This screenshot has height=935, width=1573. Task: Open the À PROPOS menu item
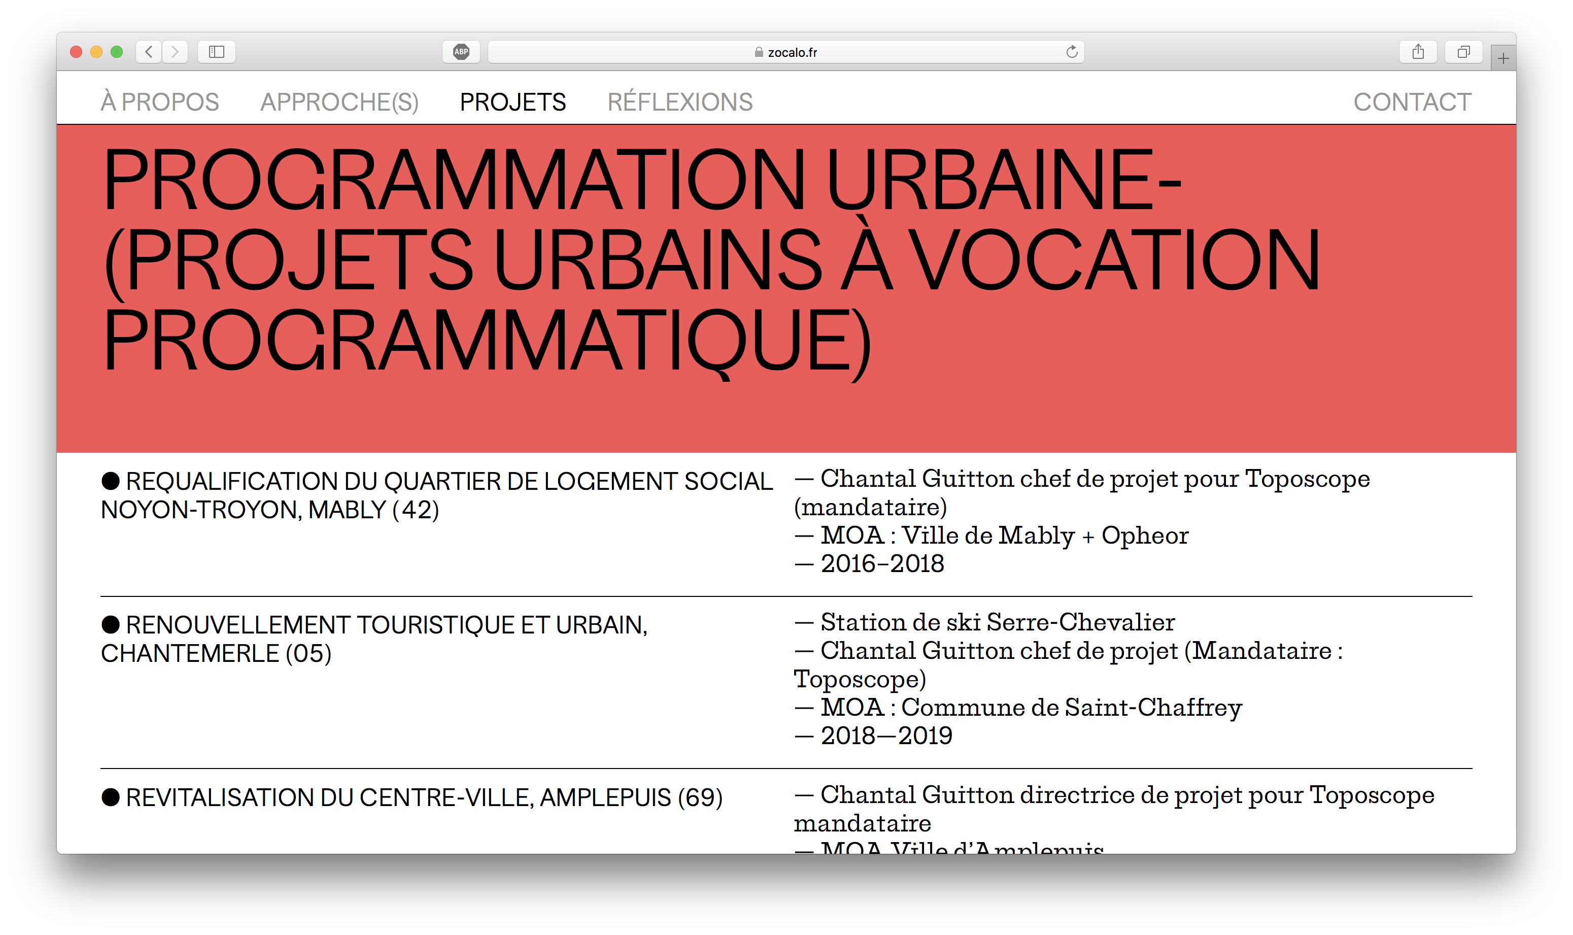(160, 102)
